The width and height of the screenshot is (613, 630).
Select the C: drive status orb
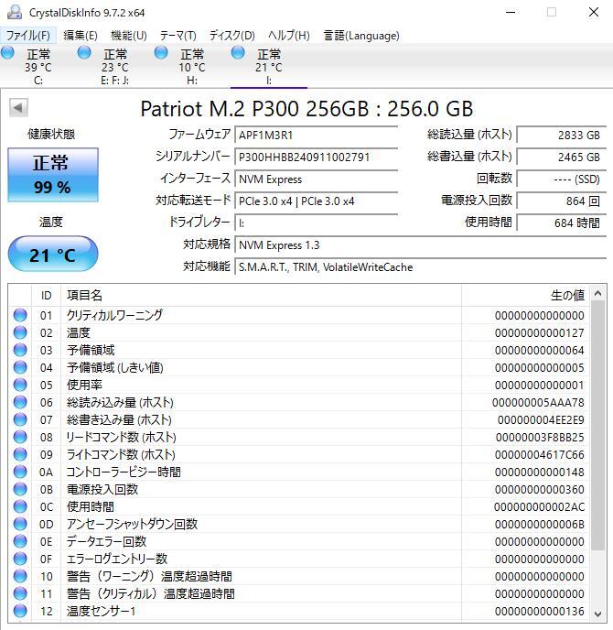pyautogui.click(x=8, y=54)
